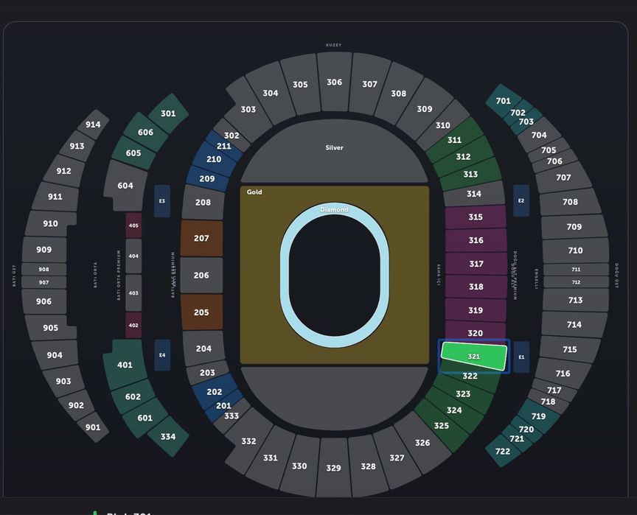Select green block 312
The height and width of the screenshot is (515, 637).
[x=463, y=157]
